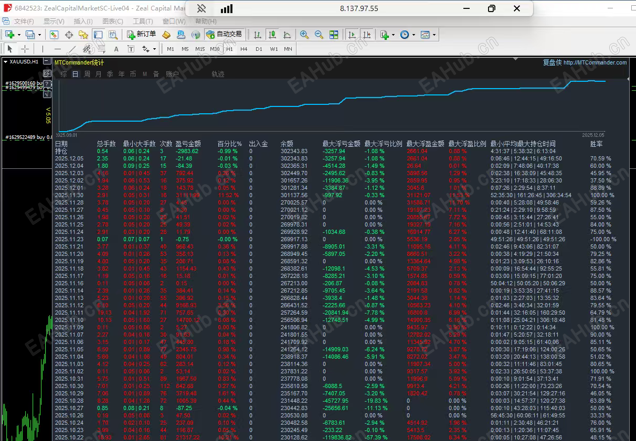Image resolution: width=636 pixels, height=441 pixels.
Task: Click the 新订单 (New Order) button
Action: tap(142, 35)
